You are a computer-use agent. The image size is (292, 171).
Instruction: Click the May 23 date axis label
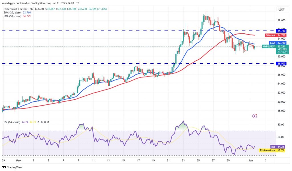(x=183, y=160)
